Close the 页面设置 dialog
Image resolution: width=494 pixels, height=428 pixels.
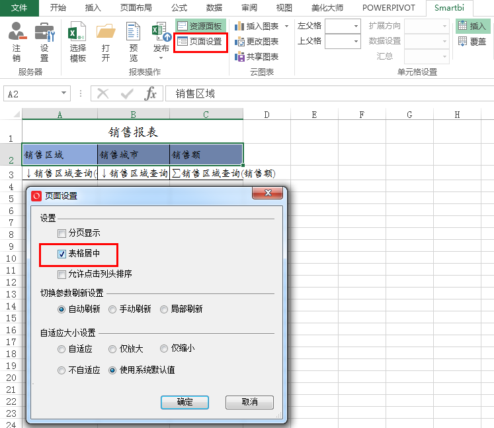[x=267, y=193]
